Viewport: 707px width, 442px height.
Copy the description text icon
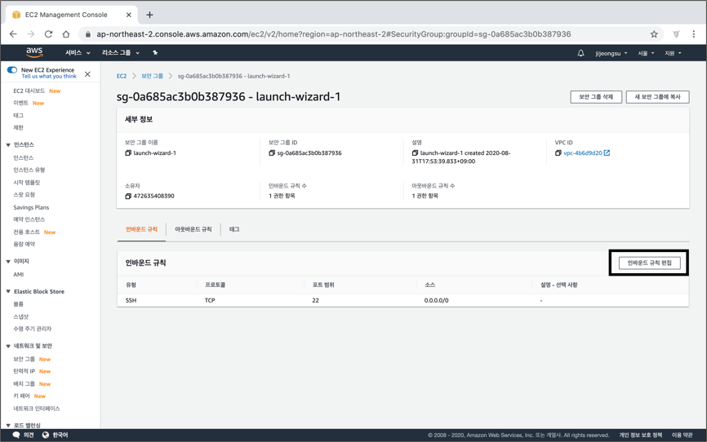click(415, 153)
